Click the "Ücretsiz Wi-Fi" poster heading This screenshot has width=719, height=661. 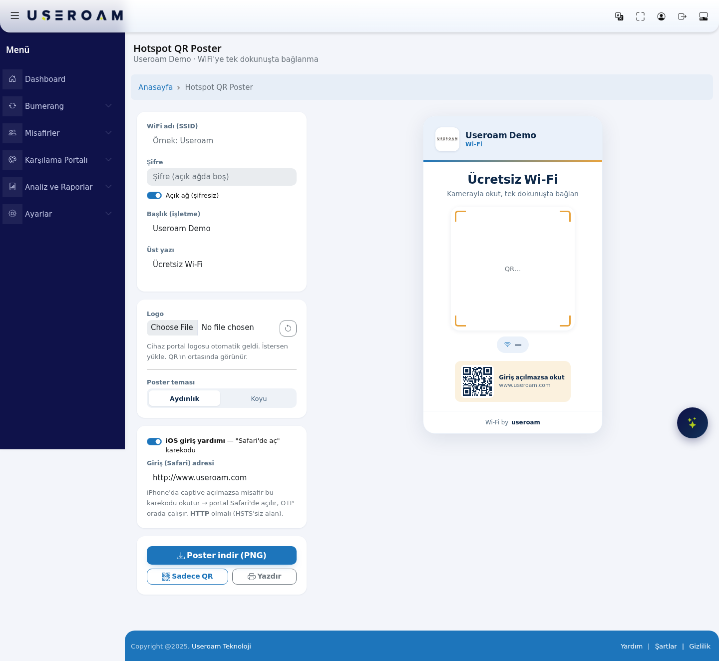pyautogui.click(x=513, y=179)
